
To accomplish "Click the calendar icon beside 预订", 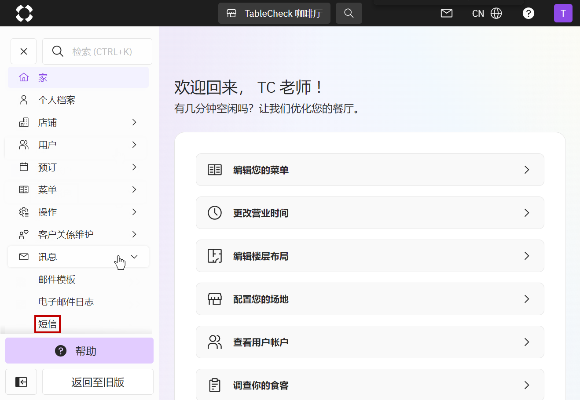I will pos(24,167).
